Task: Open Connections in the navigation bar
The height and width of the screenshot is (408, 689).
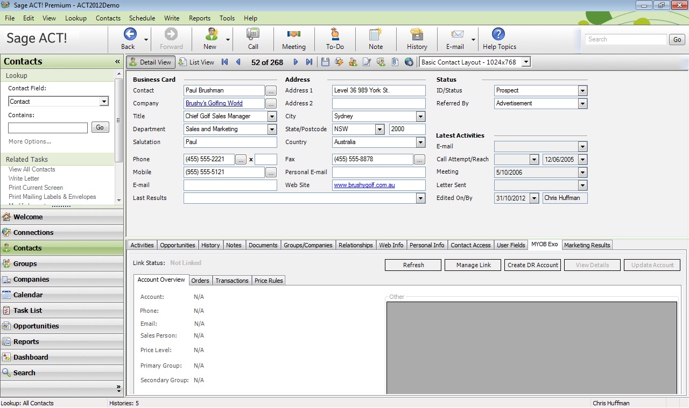Action: pyautogui.click(x=62, y=233)
